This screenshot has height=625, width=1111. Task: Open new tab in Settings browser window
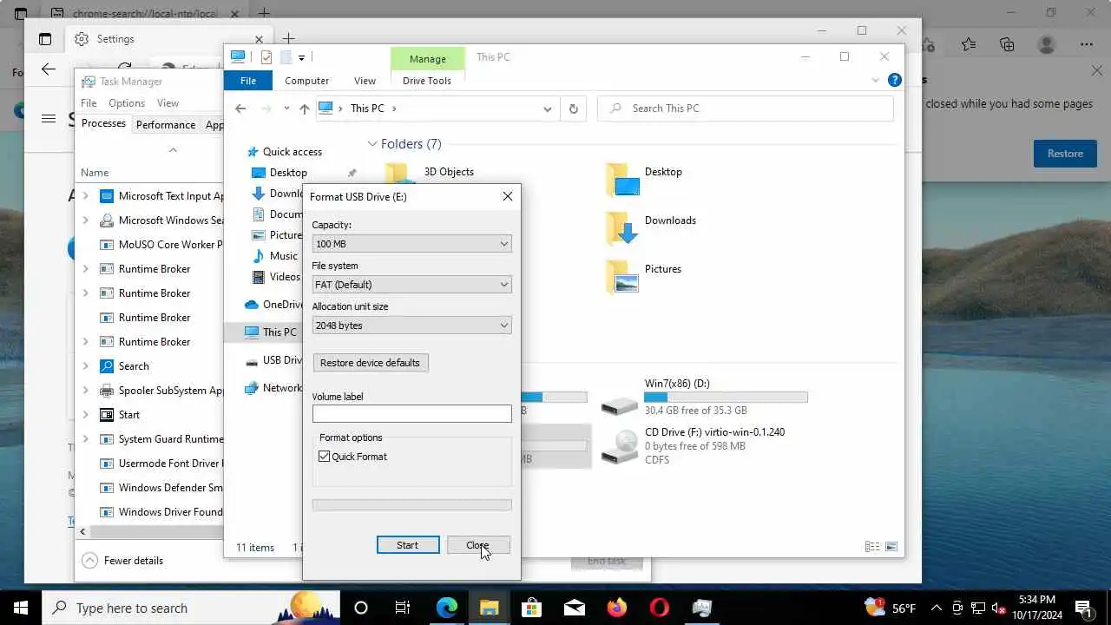tap(289, 39)
